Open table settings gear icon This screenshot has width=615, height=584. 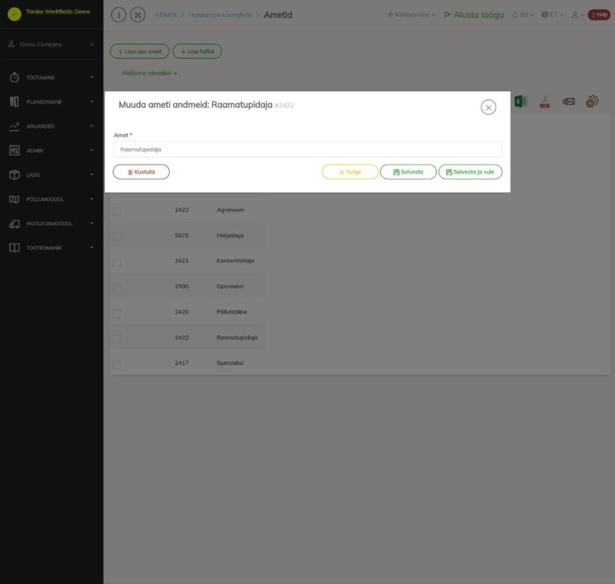[592, 101]
